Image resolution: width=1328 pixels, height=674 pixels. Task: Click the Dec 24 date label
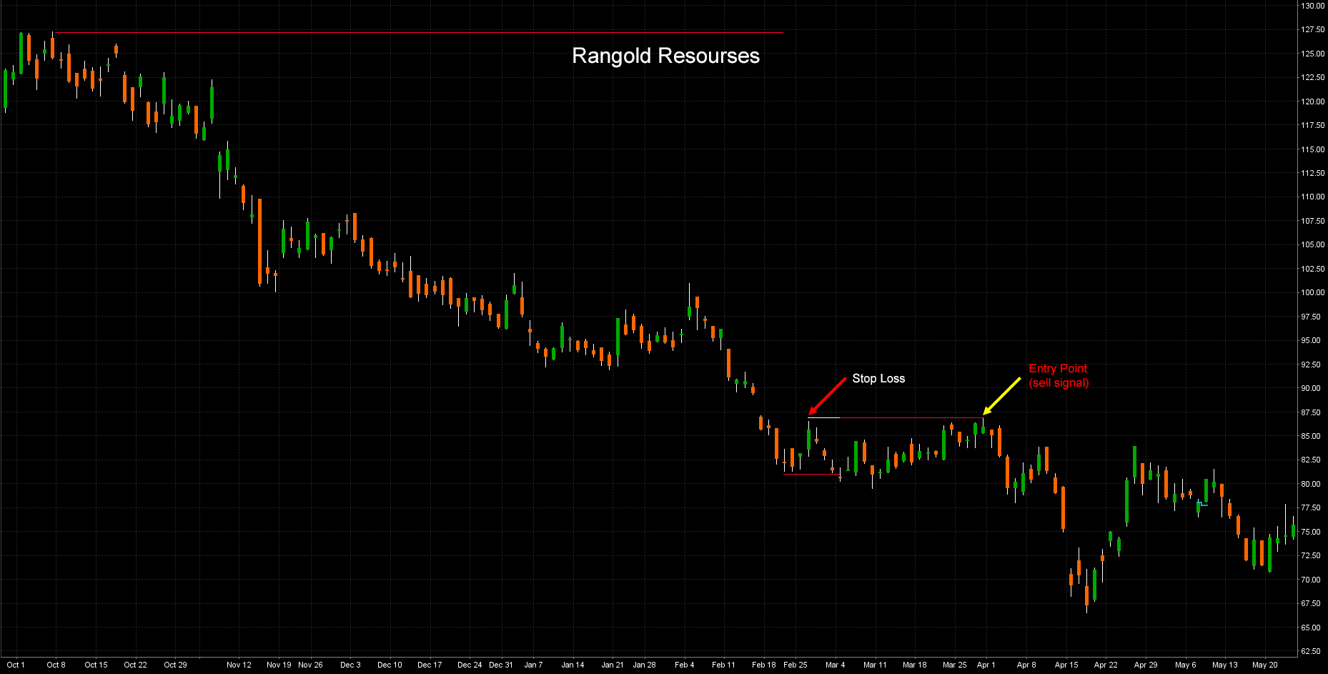(470, 665)
